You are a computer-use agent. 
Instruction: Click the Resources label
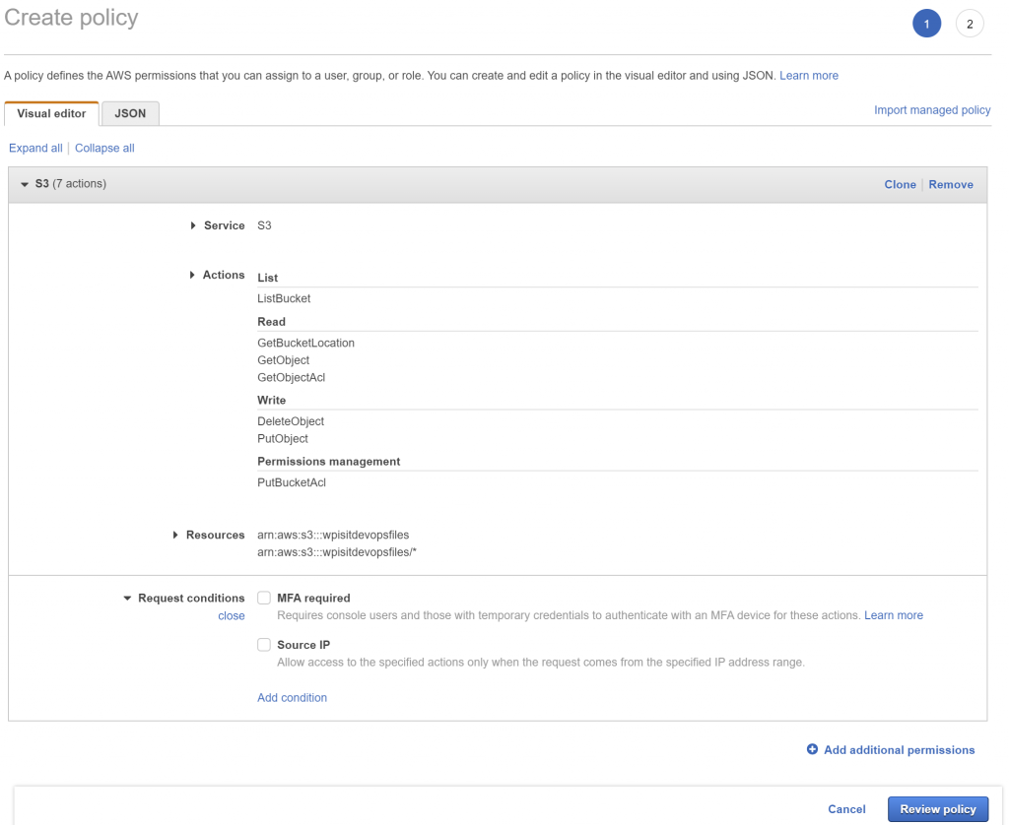(215, 535)
